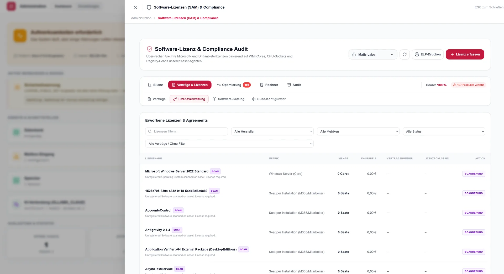Click Lizenz erfassen button

(x=465, y=54)
